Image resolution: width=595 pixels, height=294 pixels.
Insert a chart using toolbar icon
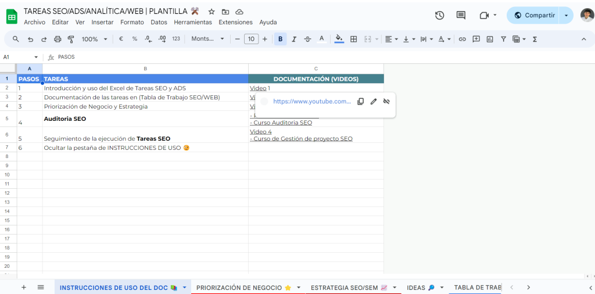pyautogui.click(x=489, y=39)
